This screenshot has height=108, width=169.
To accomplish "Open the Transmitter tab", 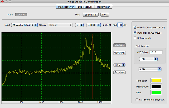I will click(x=103, y=7).
